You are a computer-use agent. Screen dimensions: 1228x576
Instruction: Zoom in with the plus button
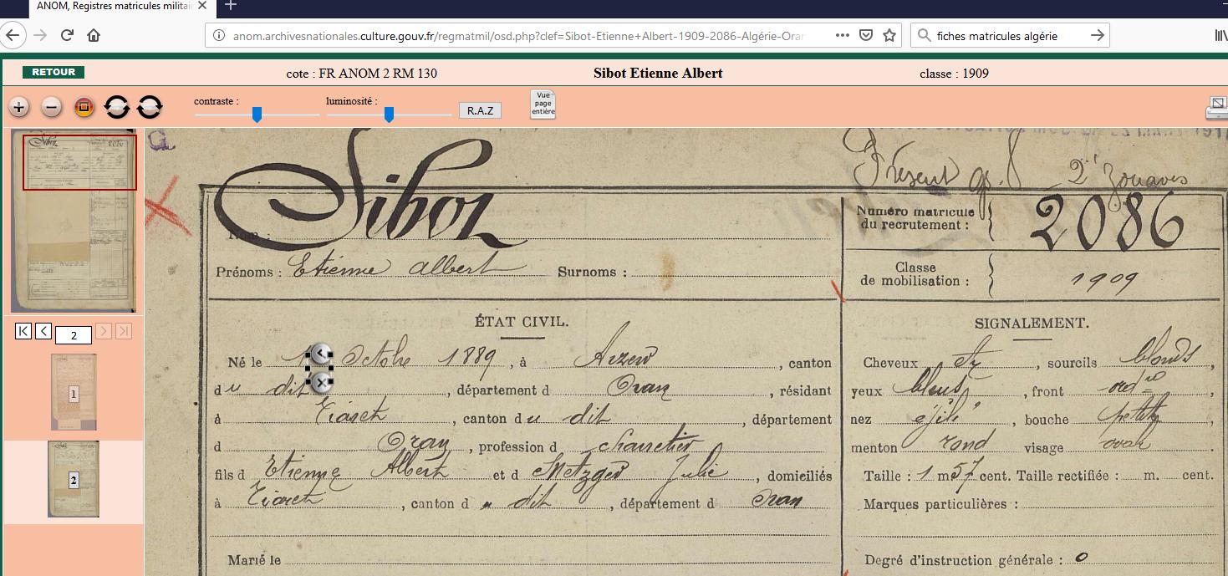pos(19,107)
